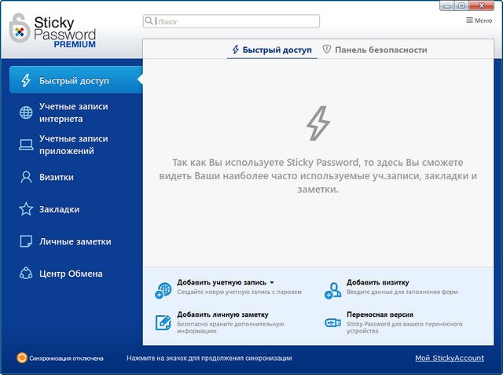Screen dimensions: 503x375
Task: Click the person icon for Визитки
Action: [x=26, y=177]
